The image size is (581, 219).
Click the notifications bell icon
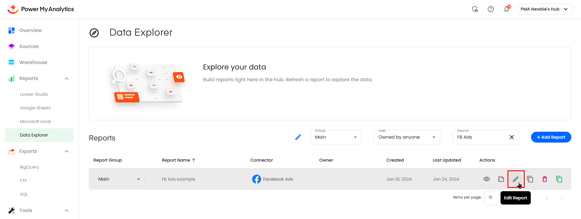[x=506, y=9]
